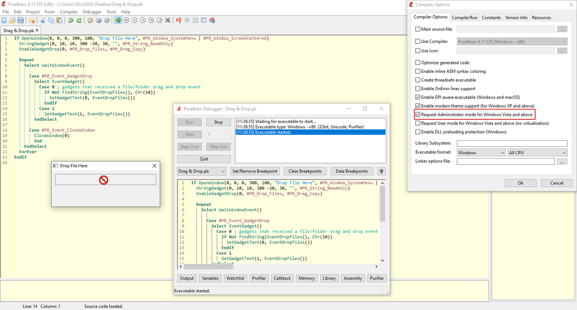Click the pause program toolbar icon

coord(126,20)
